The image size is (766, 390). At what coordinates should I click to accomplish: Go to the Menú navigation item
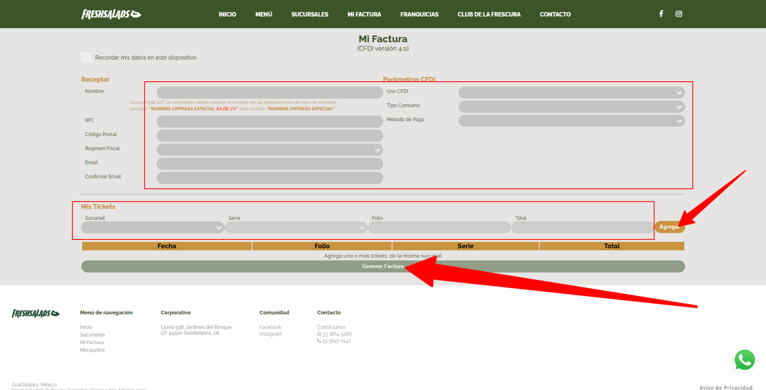point(264,14)
